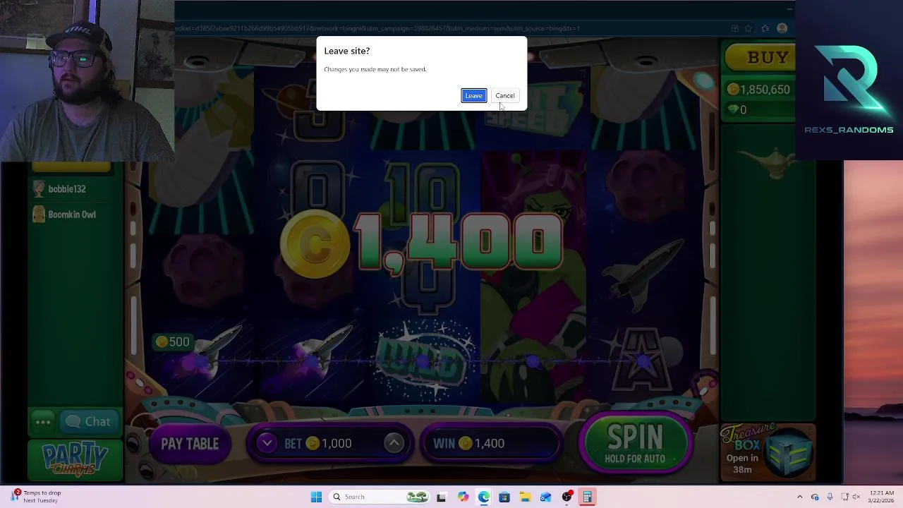Image resolution: width=903 pixels, height=508 pixels.
Task: Open the Windows Start menu
Action: click(316, 497)
